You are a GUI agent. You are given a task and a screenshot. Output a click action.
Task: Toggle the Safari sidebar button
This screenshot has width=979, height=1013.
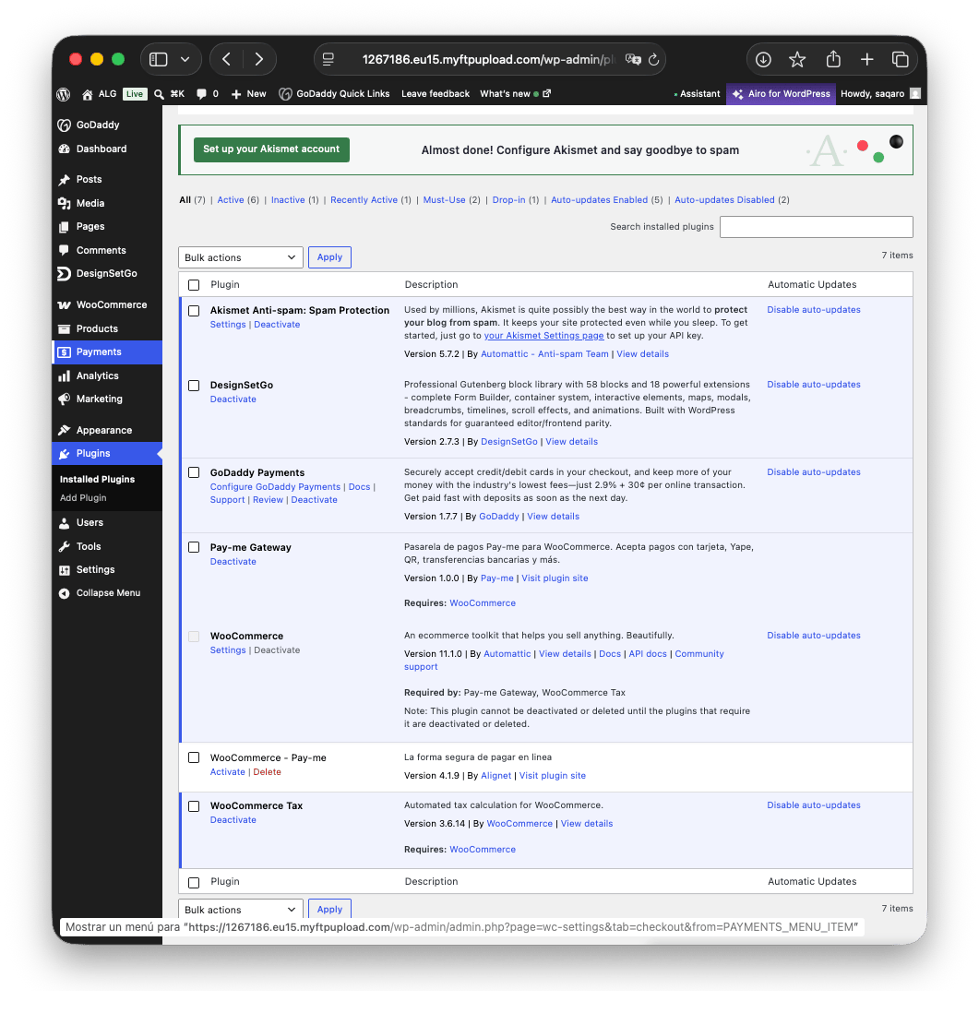click(159, 59)
